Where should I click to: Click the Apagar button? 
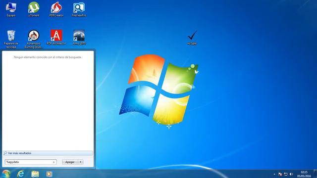pyautogui.click(x=70, y=162)
